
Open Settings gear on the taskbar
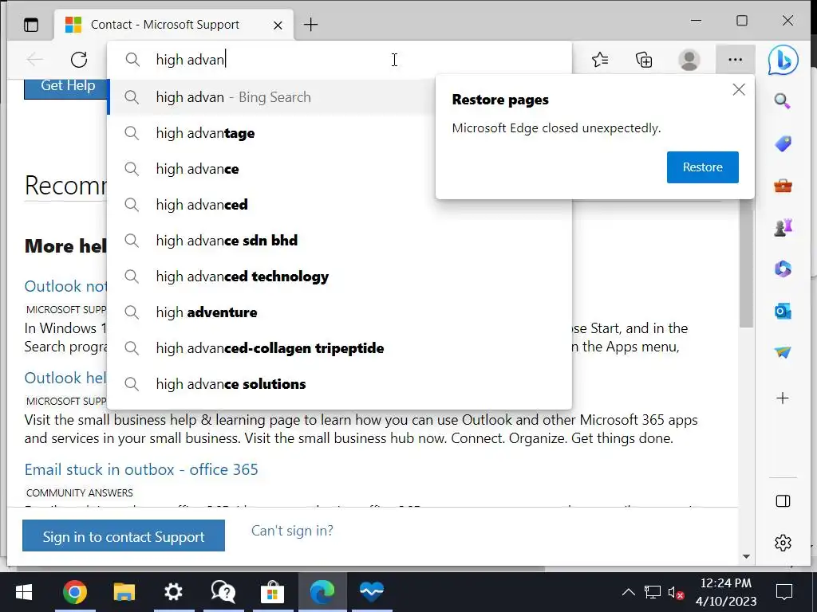click(173, 592)
